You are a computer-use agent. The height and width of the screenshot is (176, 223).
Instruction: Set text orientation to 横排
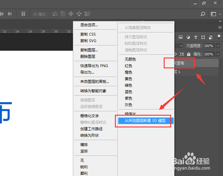coord(84,145)
